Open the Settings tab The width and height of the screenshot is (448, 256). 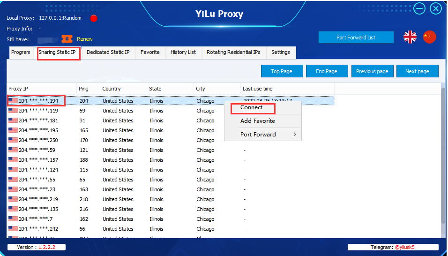click(x=281, y=53)
